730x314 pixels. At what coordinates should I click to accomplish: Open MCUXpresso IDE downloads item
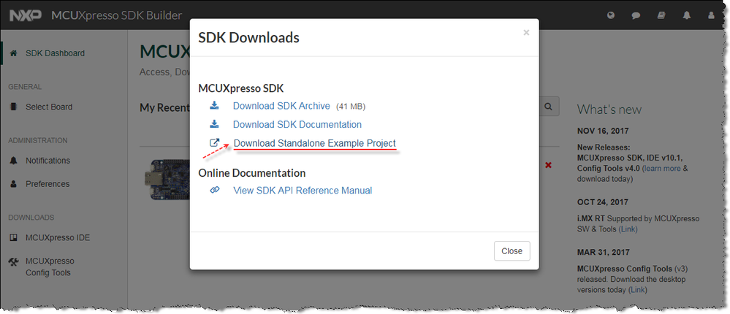point(57,237)
